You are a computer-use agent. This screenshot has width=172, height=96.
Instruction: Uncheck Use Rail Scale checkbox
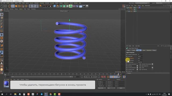click(x=137, y=69)
